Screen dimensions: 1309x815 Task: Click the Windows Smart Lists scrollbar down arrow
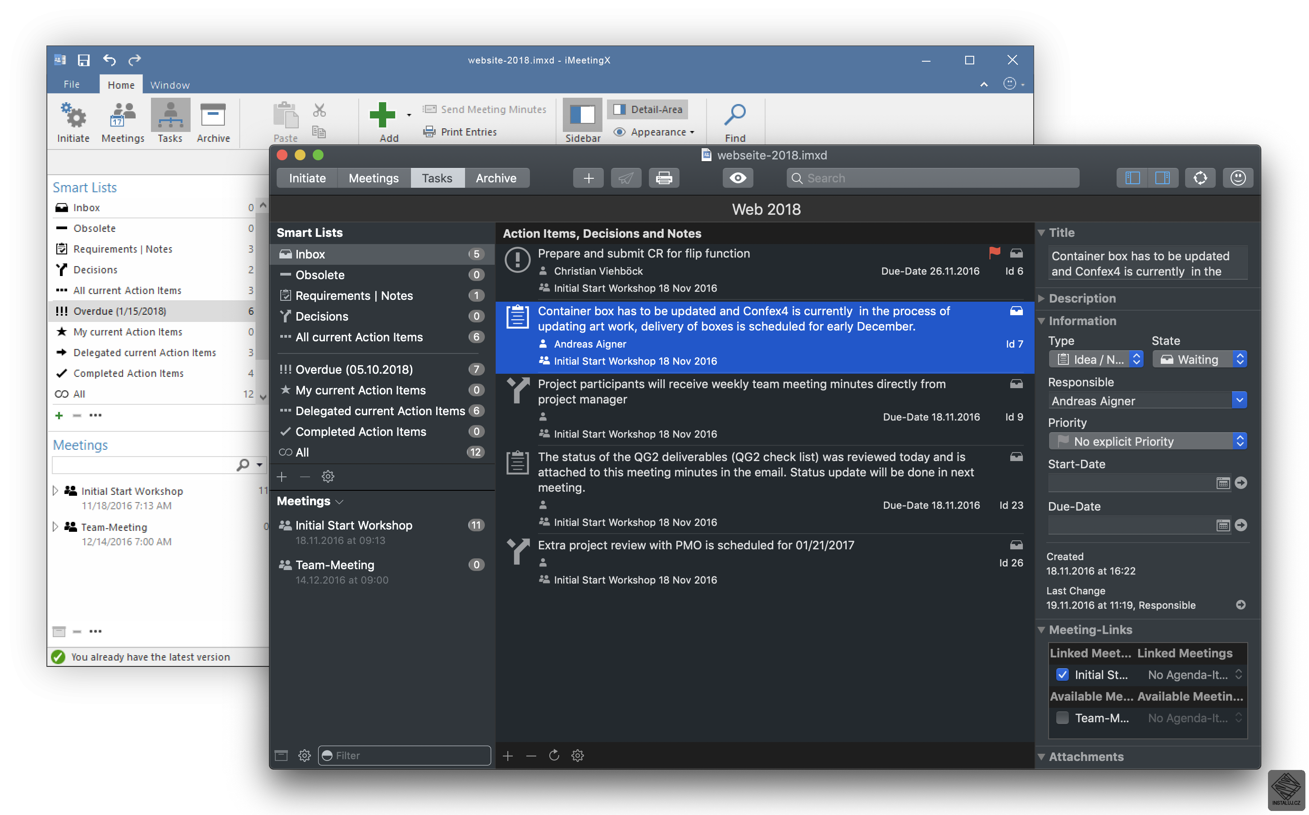tap(263, 397)
